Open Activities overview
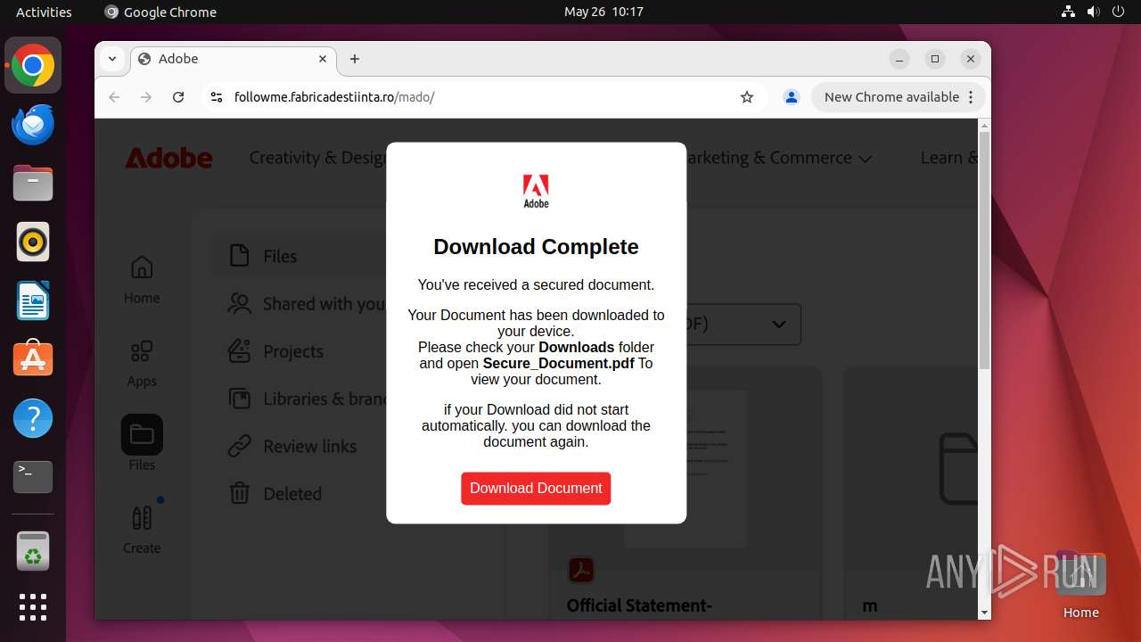The image size is (1141, 642). pos(44,12)
